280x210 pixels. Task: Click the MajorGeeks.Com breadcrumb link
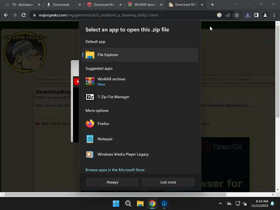click(x=51, y=79)
